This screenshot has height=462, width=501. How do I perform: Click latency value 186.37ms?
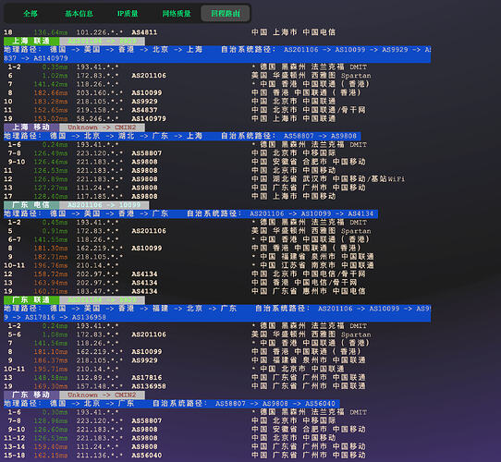[x=51, y=360]
